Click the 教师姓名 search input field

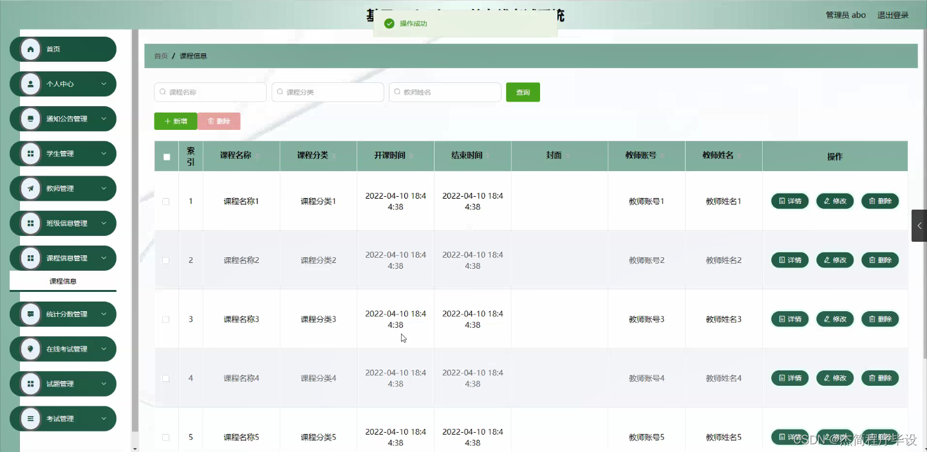(444, 92)
